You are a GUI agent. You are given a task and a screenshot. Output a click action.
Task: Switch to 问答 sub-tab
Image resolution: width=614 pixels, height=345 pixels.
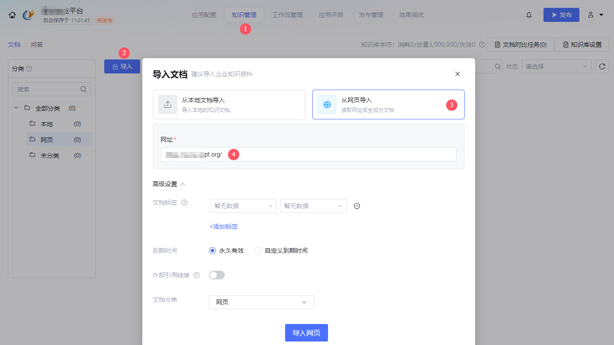(37, 45)
